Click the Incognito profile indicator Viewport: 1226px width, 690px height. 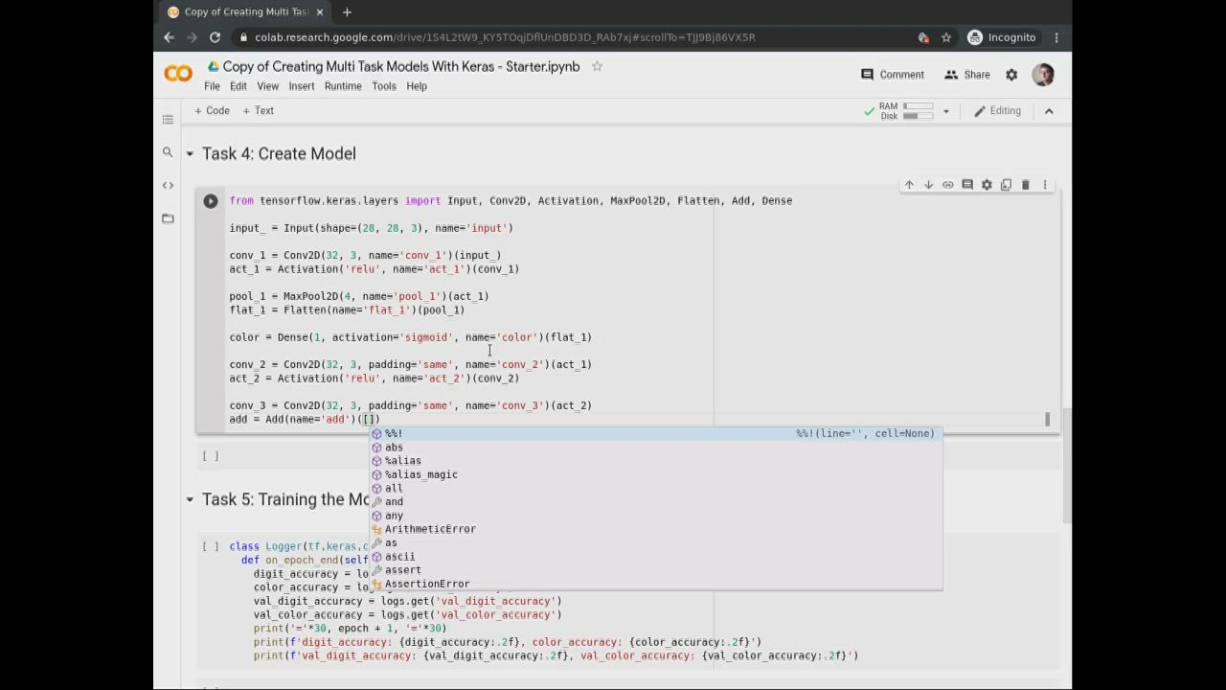[x=1002, y=37]
